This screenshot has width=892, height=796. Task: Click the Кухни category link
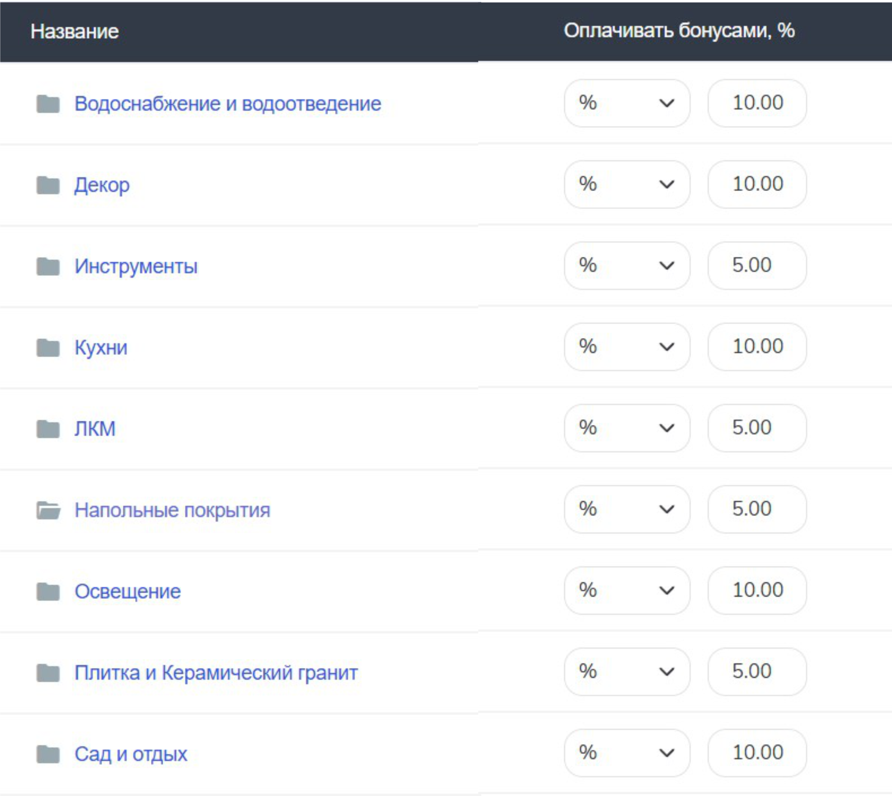tap(101, 348)
